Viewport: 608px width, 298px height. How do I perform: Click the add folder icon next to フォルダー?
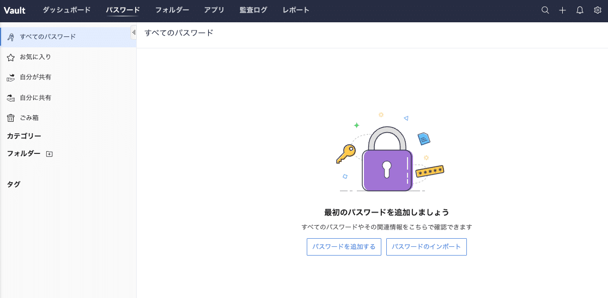tap(49, 154)
